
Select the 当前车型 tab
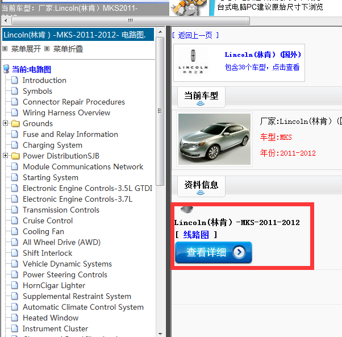[x=201, y=97]
